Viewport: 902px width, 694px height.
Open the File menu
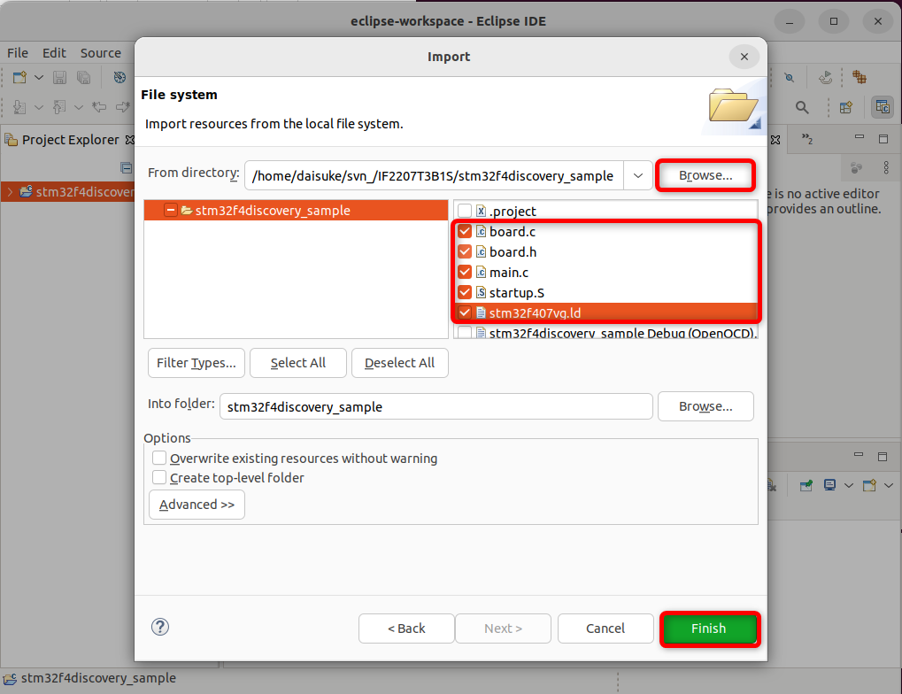pos(17,53)
